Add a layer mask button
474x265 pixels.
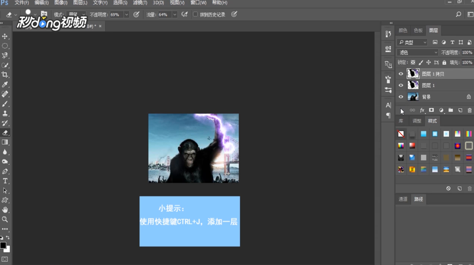pyautogui.click(x=431, y=110)
